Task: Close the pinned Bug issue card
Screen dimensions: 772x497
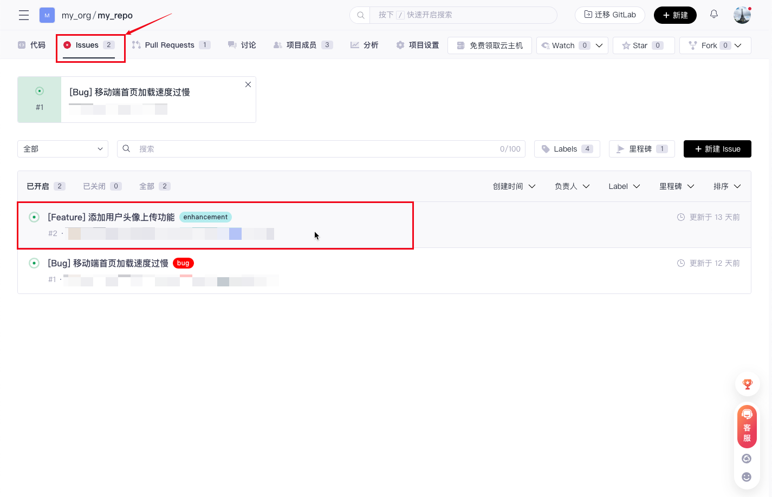Action: pos(248,84)
